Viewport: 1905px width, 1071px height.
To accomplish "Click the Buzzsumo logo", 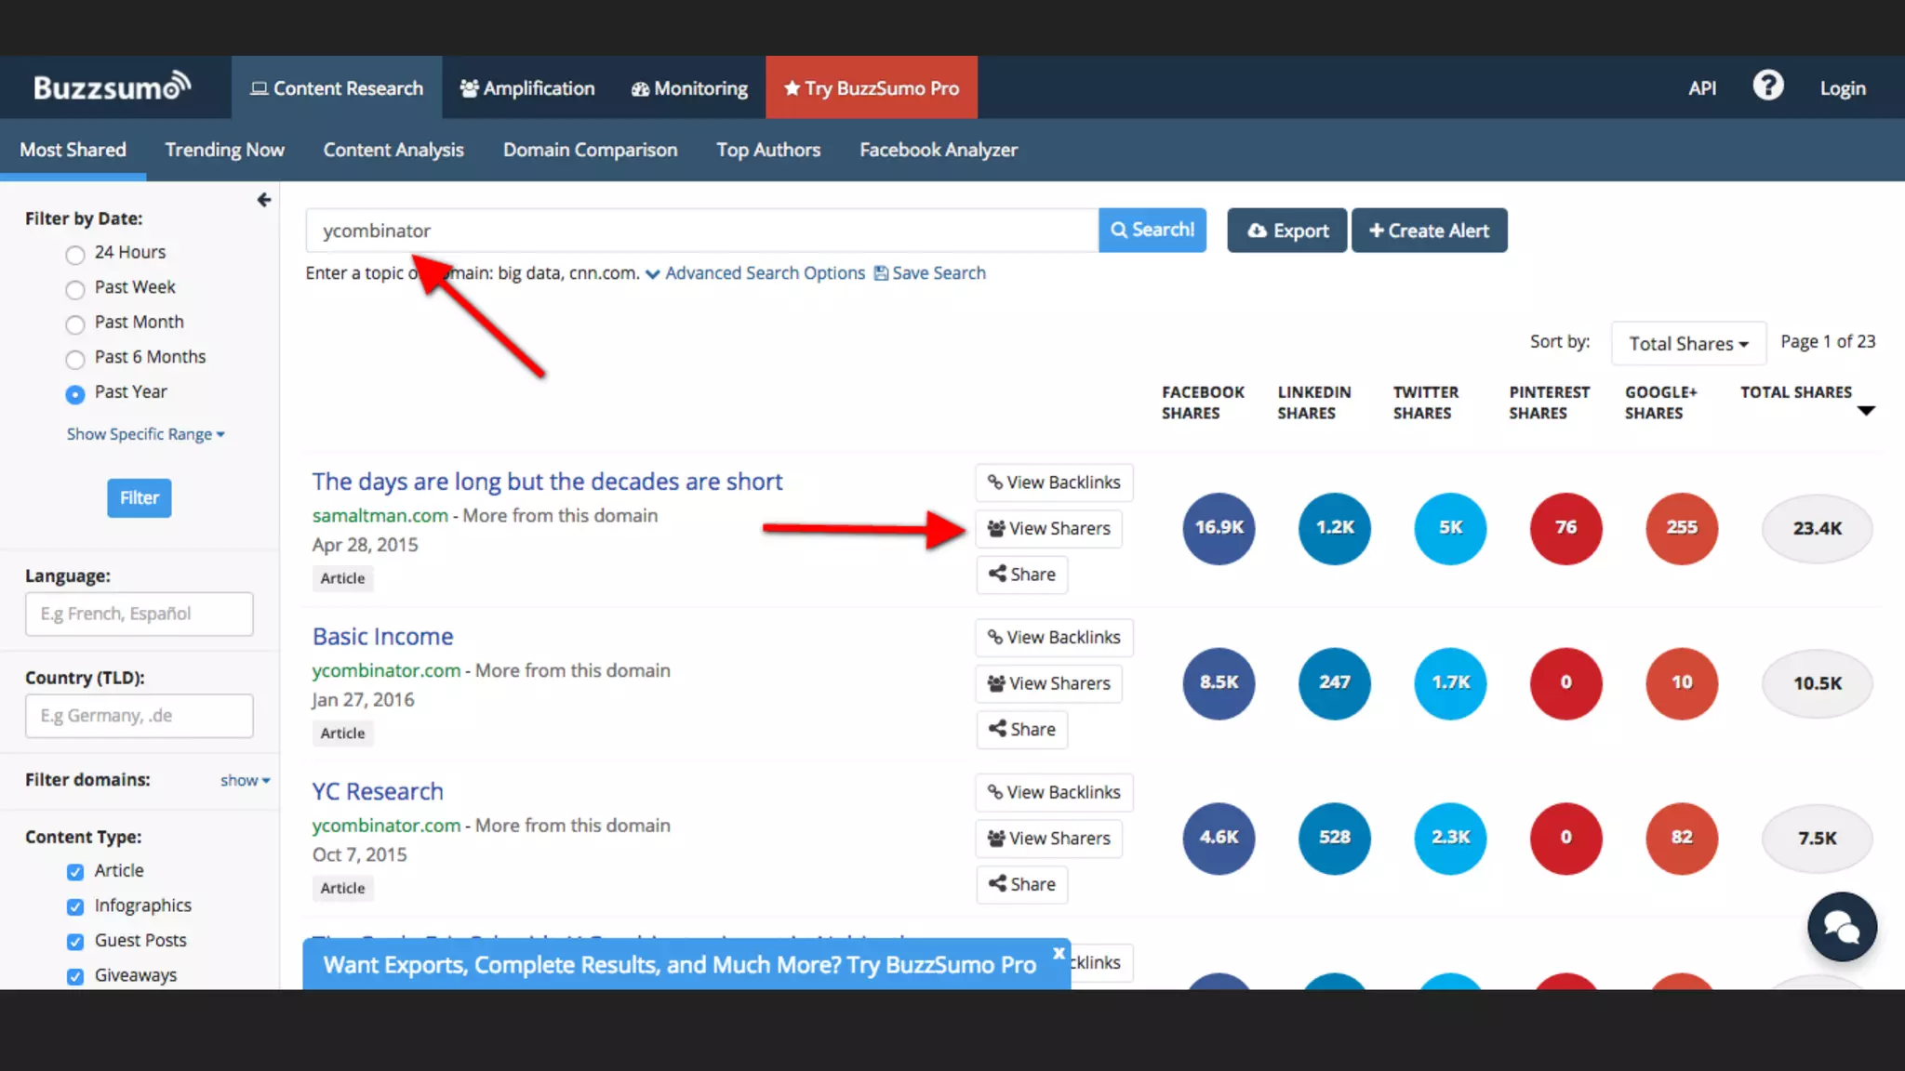I will click(x=112, y=87).
